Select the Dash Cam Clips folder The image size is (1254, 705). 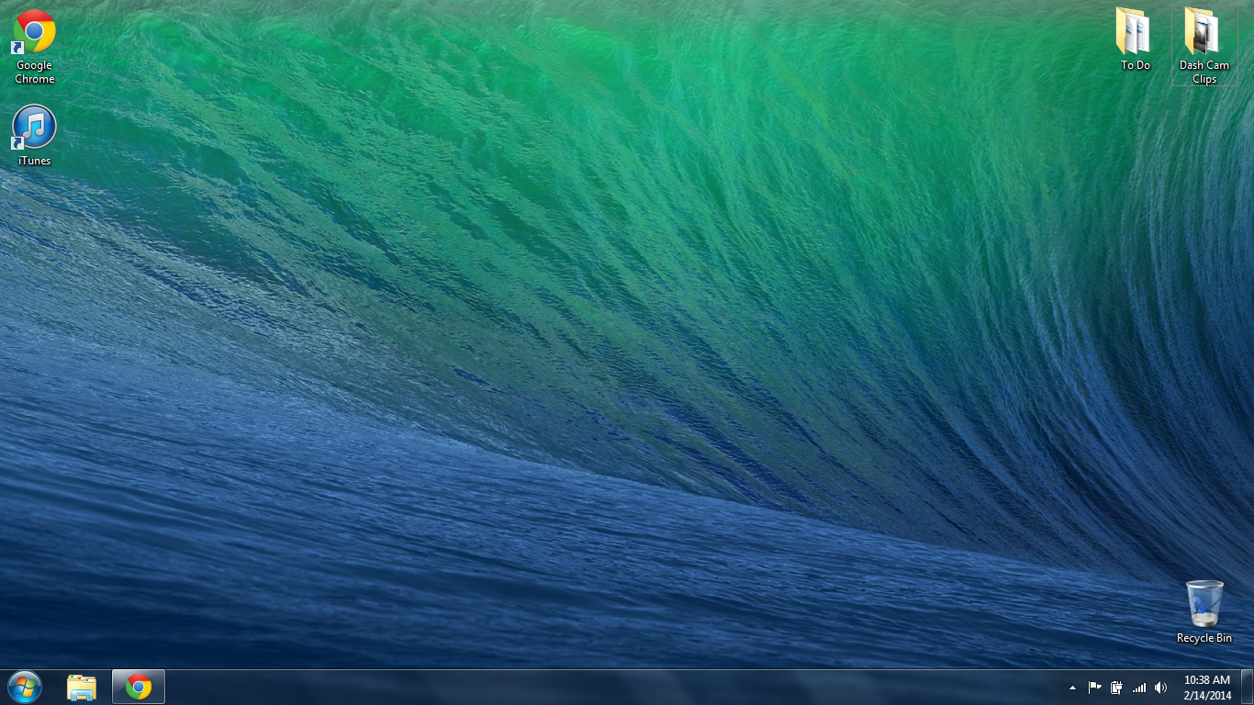pyautogui.click(x=1204, y=46)
